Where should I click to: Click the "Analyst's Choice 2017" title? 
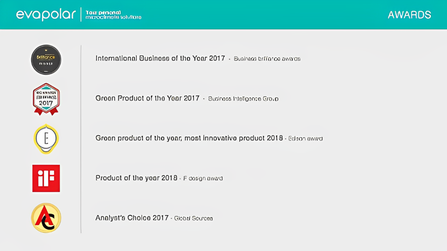coord(132,218)
